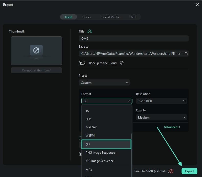This screenshot has width=202, height=177.
Task: Click the Title input field OMG
Action: point(133,38)
